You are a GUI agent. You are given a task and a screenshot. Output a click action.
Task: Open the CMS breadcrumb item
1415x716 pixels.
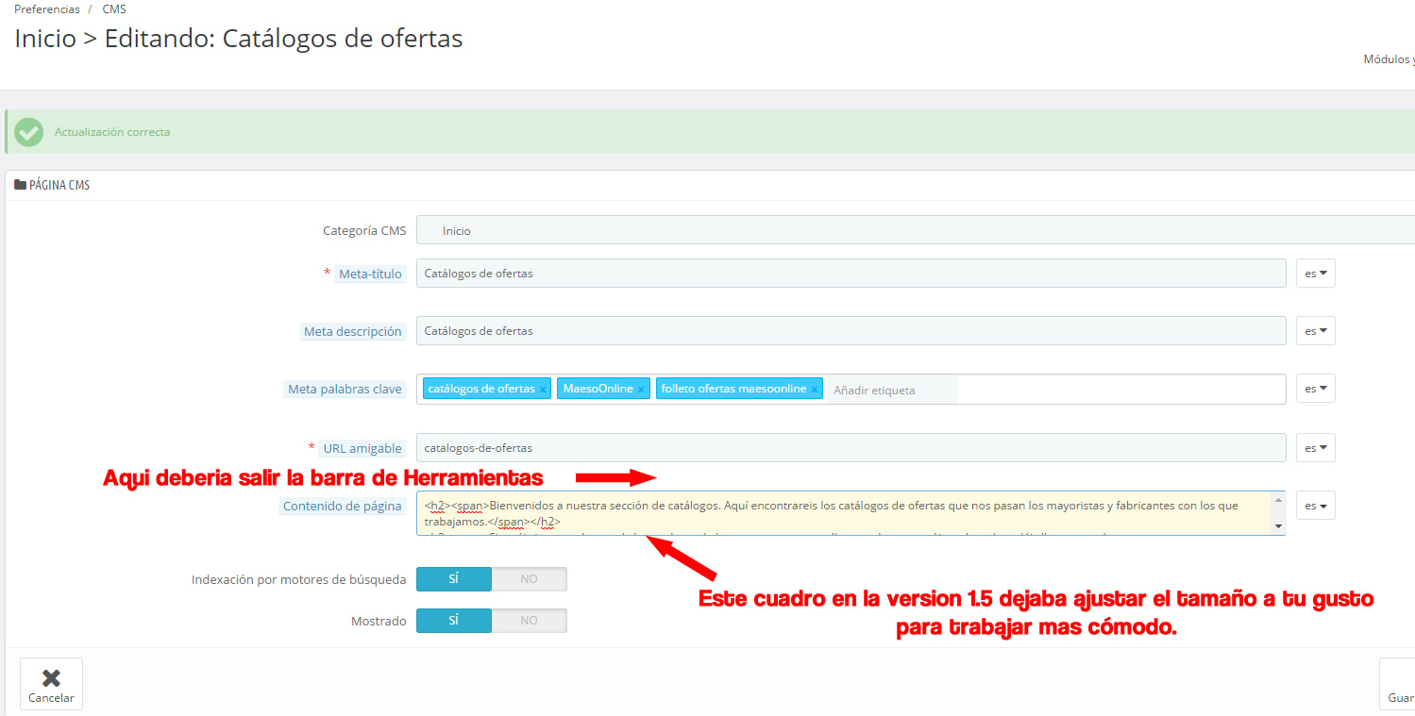(x=114, y=8)
